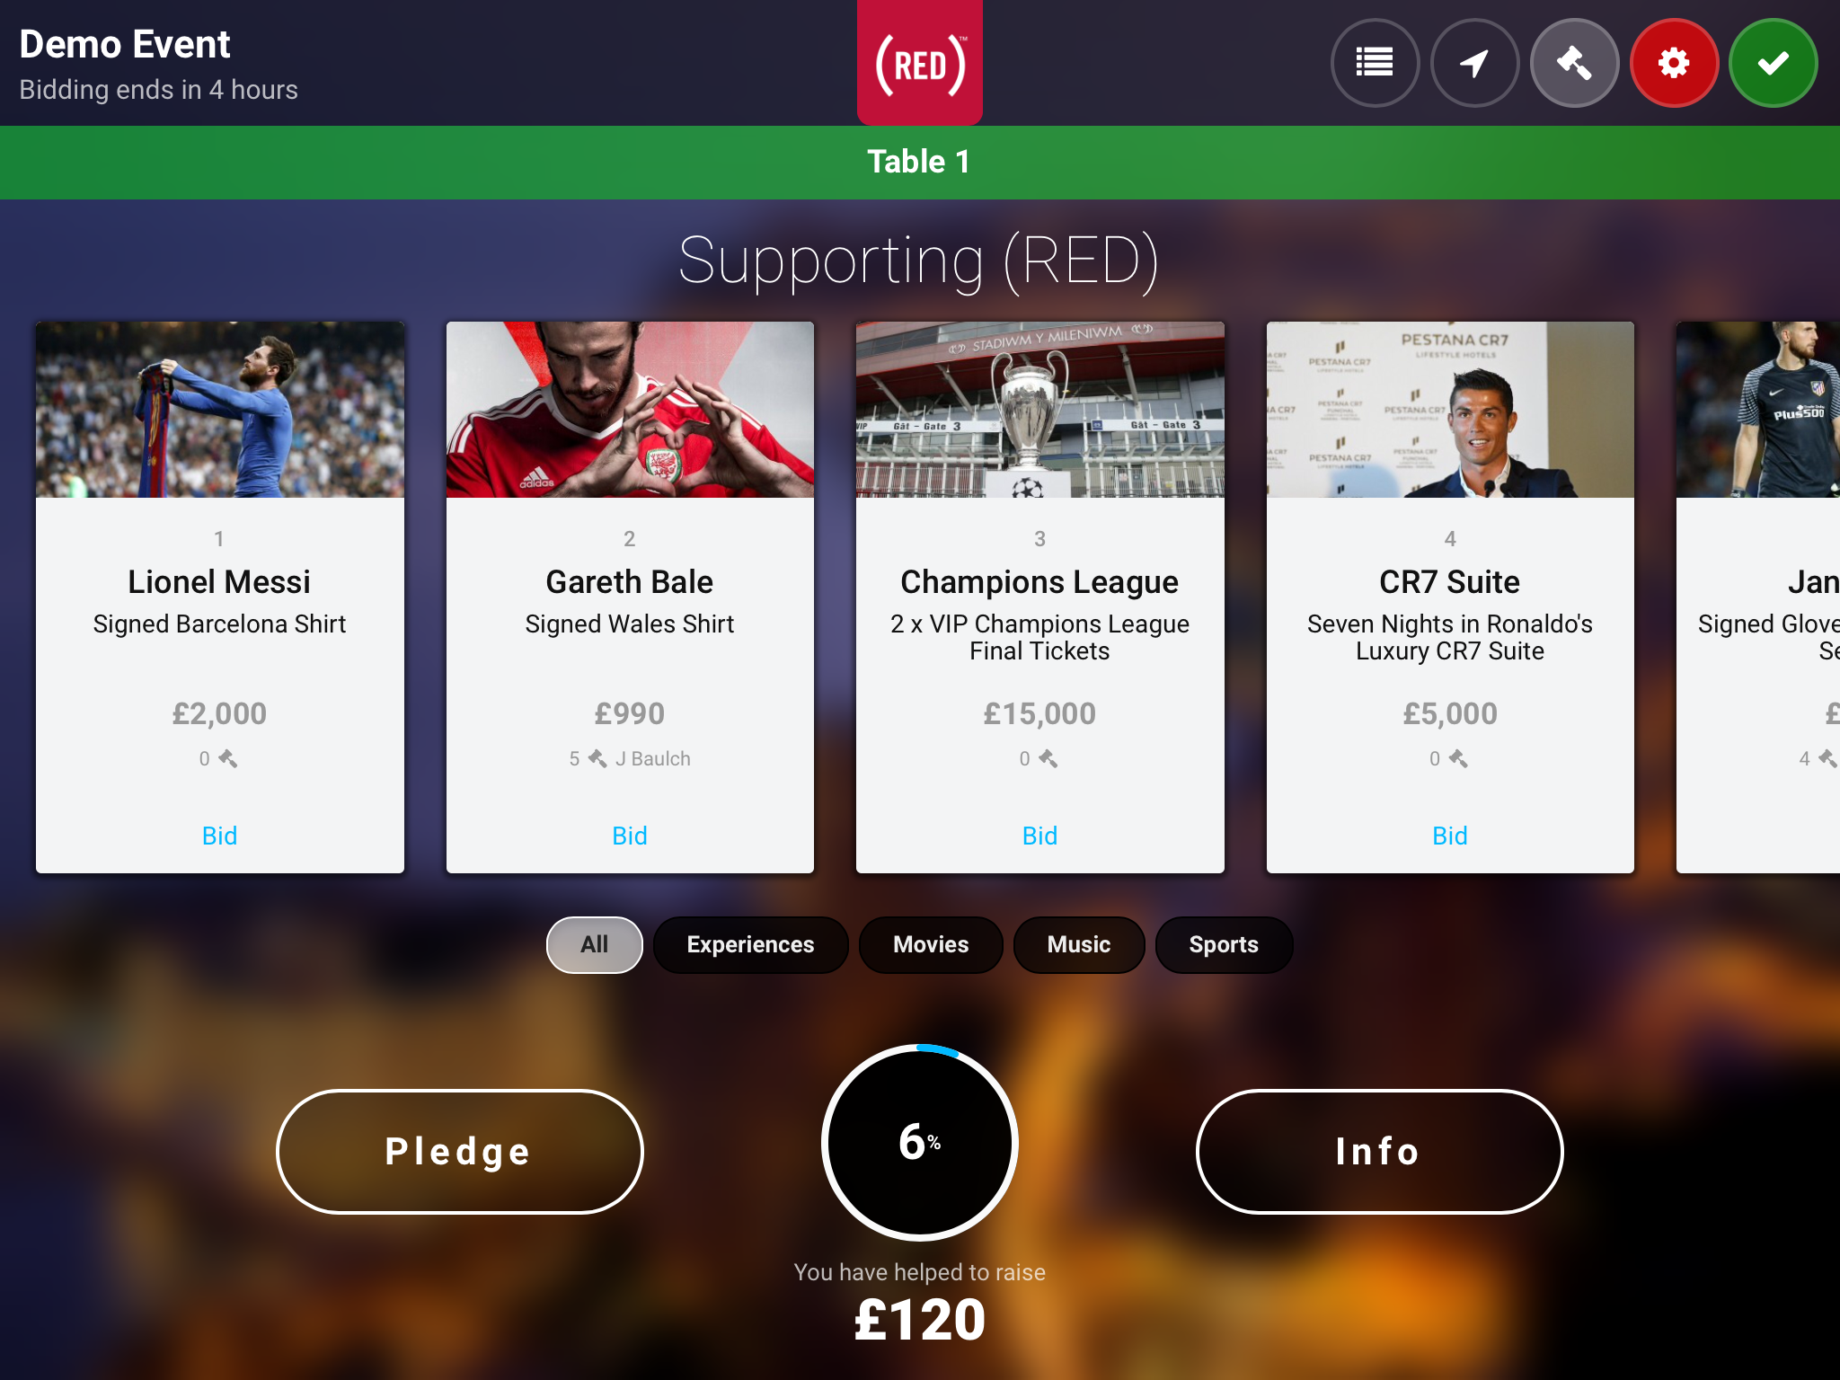This screenshot has width=1840, height=1380.
Task: Tap the location arrow icon
Action: (1474, 63)
